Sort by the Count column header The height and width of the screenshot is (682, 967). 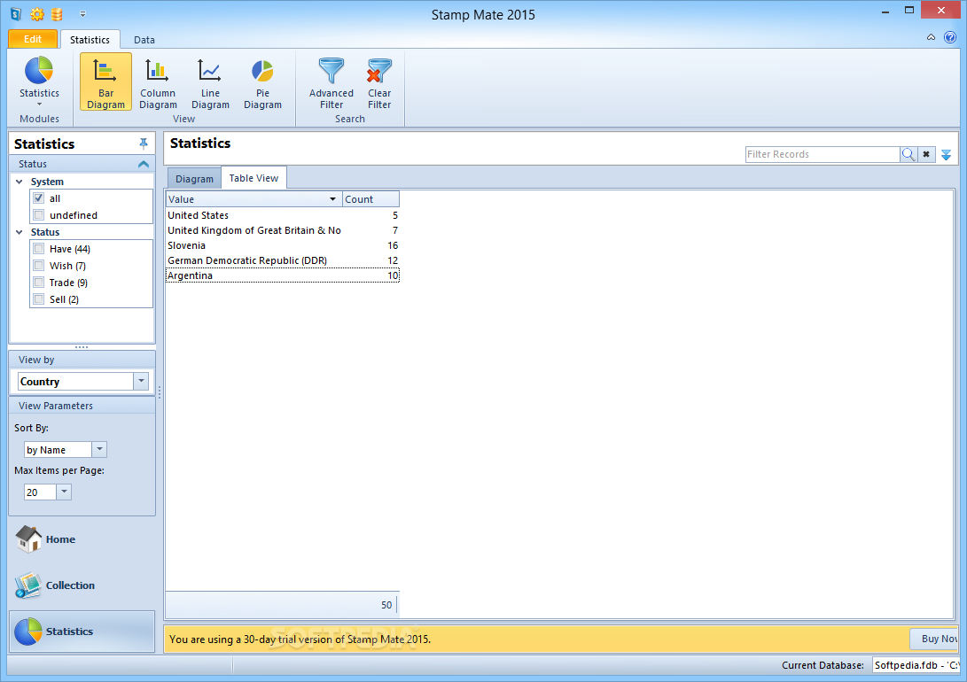(370, 199)
